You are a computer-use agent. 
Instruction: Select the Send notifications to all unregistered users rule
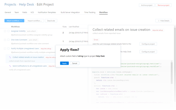click(30, 66)
